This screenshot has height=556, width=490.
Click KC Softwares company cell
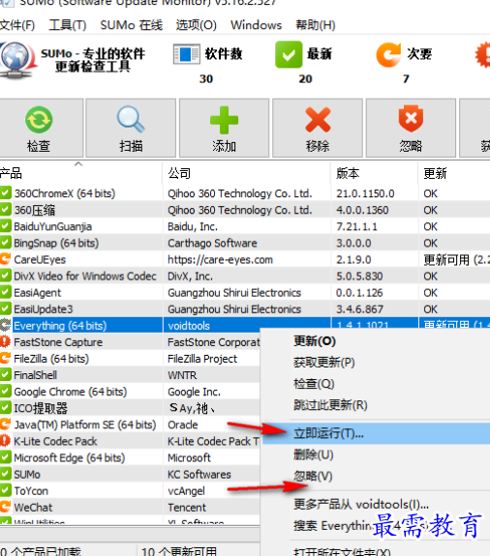pos(199,474)
